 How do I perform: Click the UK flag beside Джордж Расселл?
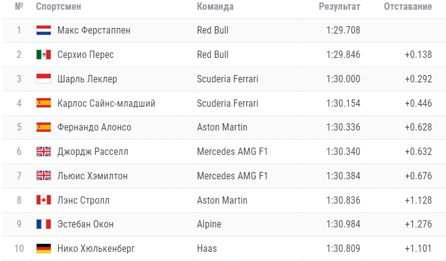[43, 152]
